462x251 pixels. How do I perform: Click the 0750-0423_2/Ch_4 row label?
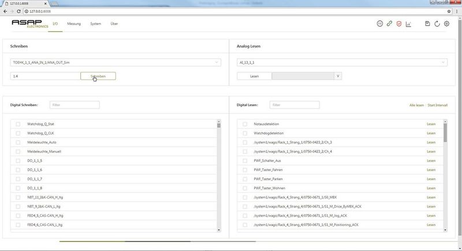coord(293,152)
